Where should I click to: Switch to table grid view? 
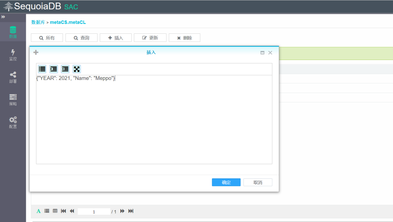click(55, 211)
